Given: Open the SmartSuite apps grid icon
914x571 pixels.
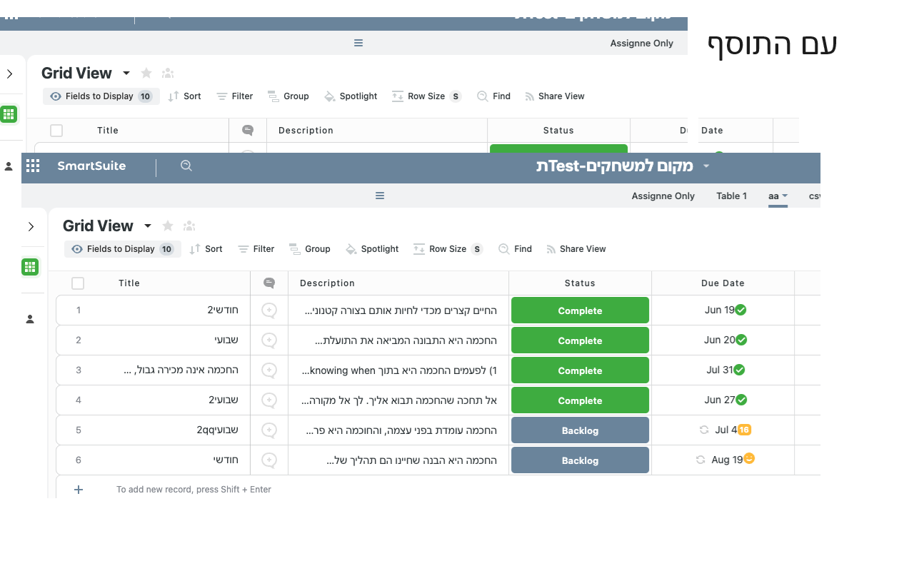Looking at the screenshot, I should pyautogui.click(x=33, y=166).
